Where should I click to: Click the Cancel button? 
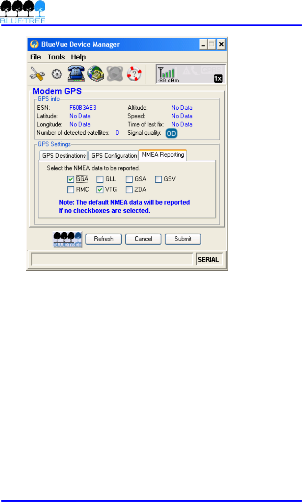click(143, 239)
